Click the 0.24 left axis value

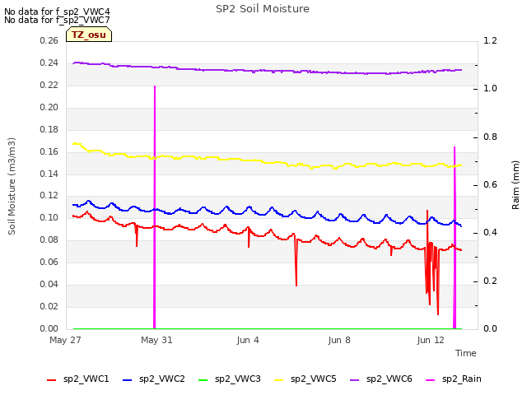49,63
